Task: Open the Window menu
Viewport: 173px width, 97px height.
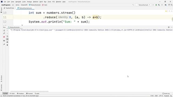Action: click(x=58, y=2)
